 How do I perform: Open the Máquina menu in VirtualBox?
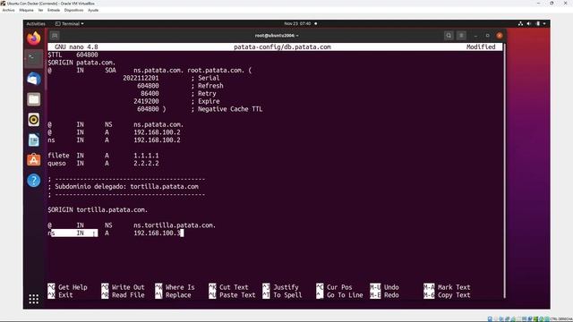click(26, 10)
